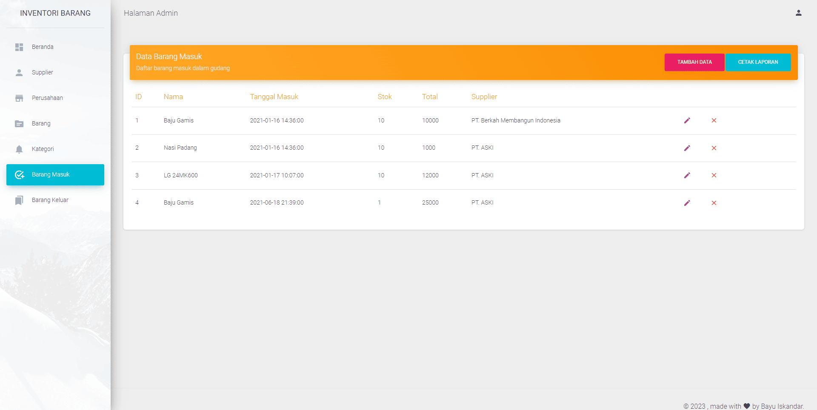817x410 pixels.
Task: Click the date 2021-01-17 10:07:00
Action: coord(277,175)
